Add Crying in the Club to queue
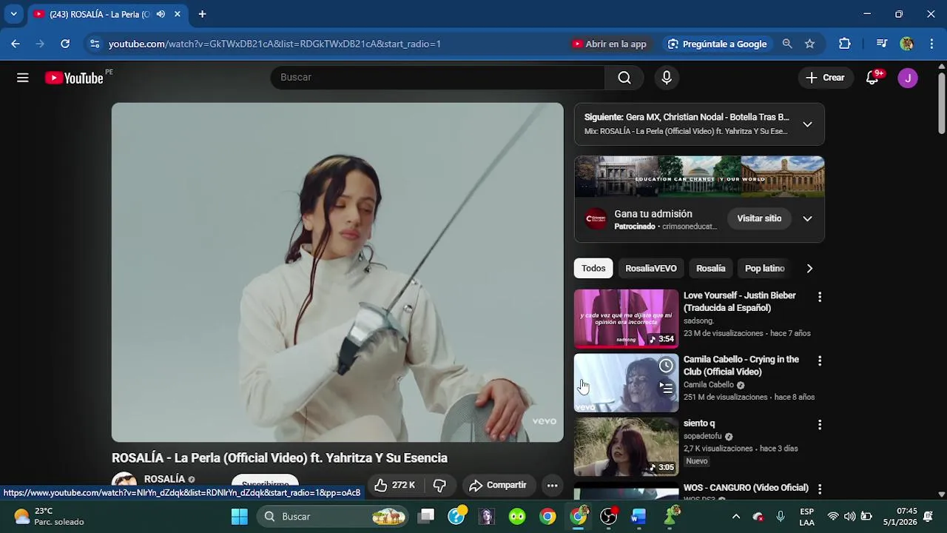947x533 pixels. pos(666,386)
